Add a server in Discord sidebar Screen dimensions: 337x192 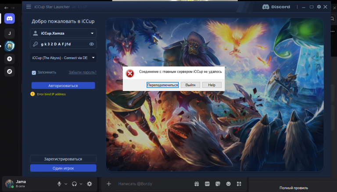10,59
